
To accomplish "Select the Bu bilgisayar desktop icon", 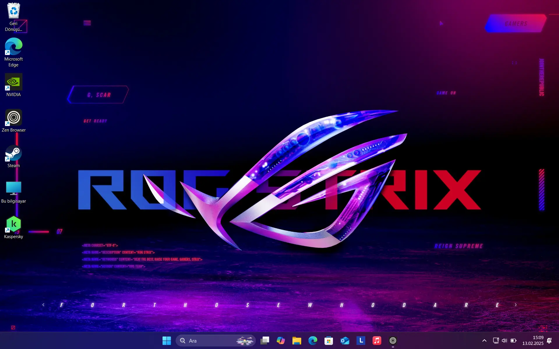I will [13, 192].
